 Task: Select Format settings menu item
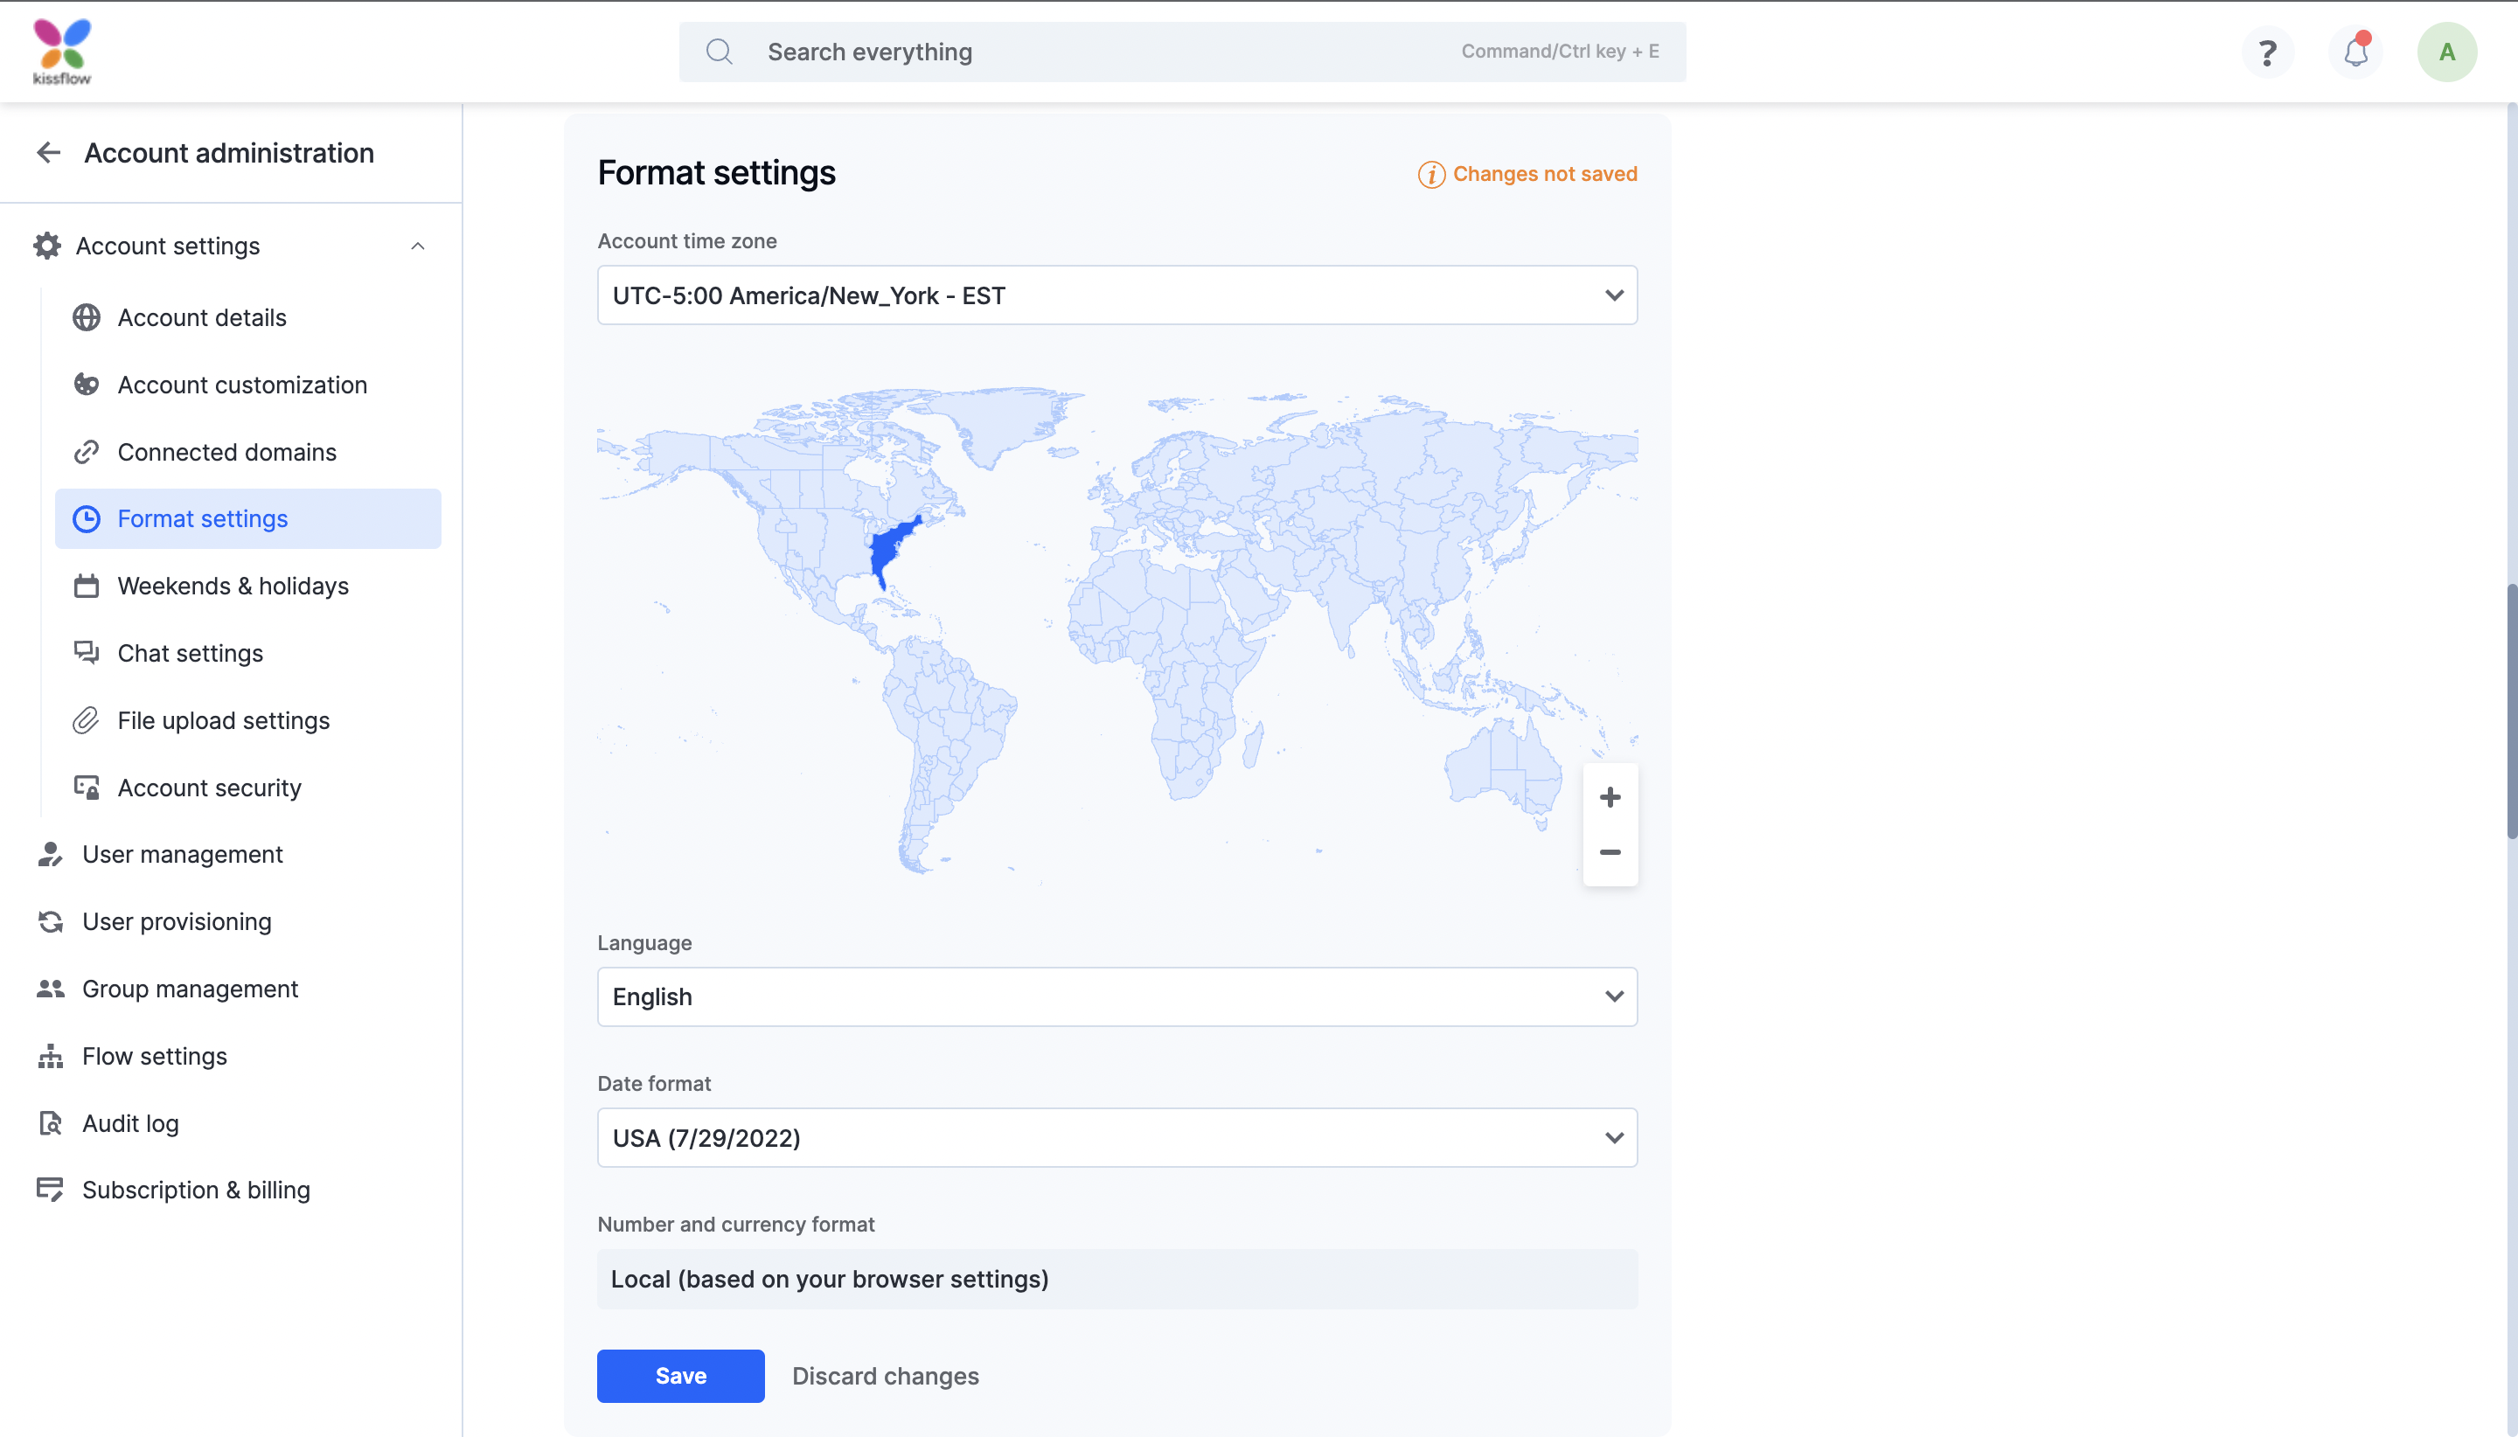[x=247, y=519]
